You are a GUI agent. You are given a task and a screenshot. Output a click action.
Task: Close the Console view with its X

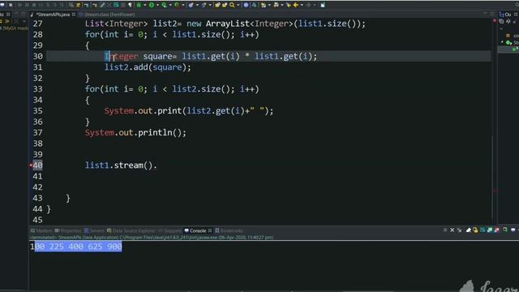tap(210, 230)
